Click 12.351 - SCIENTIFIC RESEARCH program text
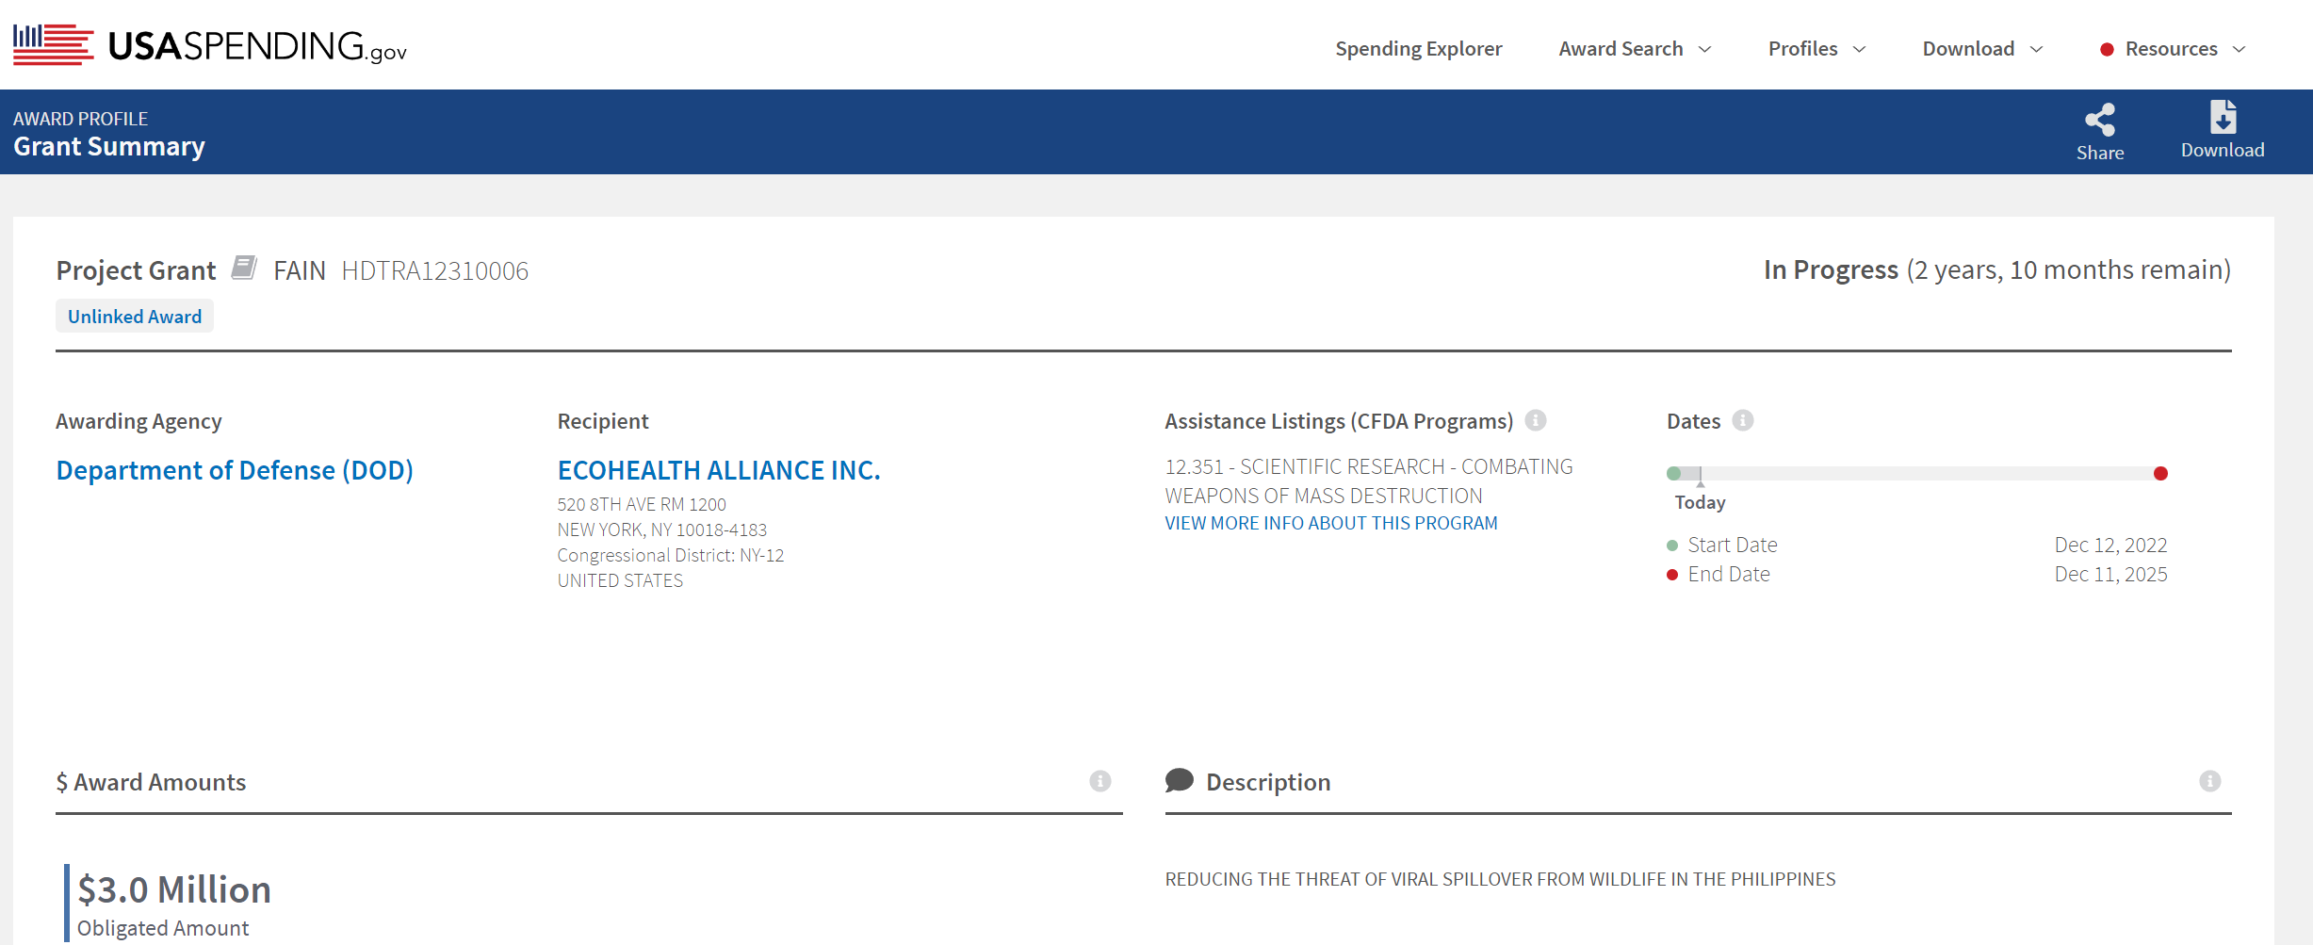Image resolution: width=2313 pixels, height=945 pixels. [1369, 481]
